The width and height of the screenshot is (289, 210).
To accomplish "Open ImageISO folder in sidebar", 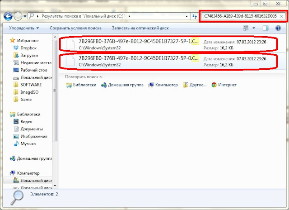I will (26, 92).
